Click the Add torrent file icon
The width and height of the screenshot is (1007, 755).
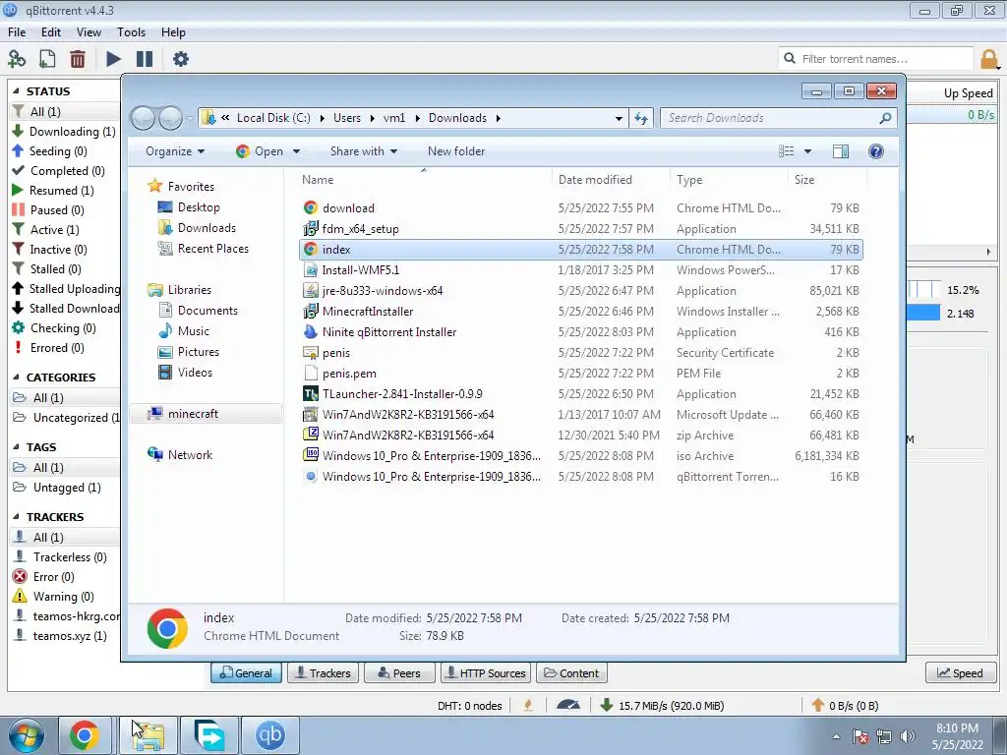coord(47,59)
